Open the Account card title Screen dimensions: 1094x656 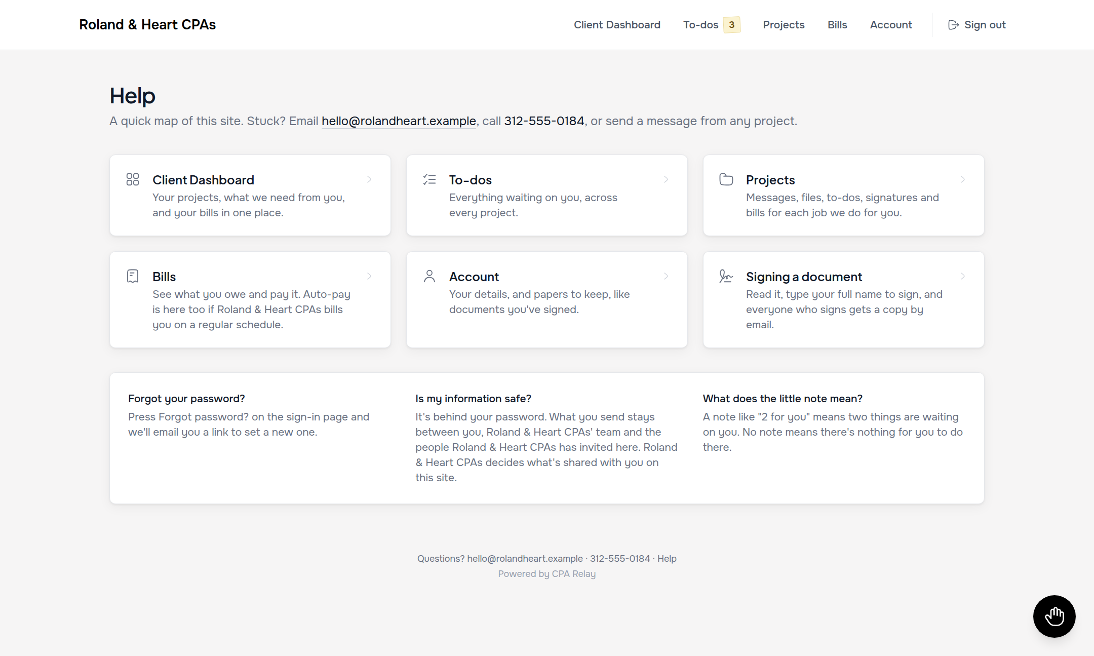(x=474, y=277)
